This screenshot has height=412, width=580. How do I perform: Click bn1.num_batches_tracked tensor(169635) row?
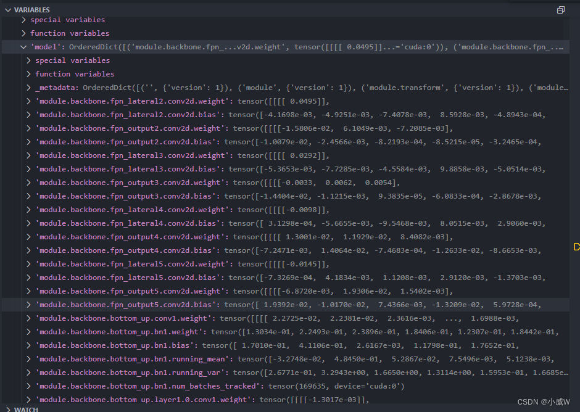(x=285, y=386)
